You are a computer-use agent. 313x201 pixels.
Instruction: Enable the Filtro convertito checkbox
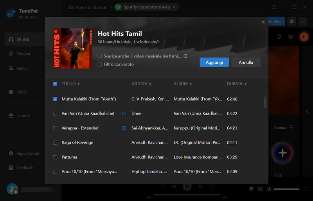click(100, 64)
